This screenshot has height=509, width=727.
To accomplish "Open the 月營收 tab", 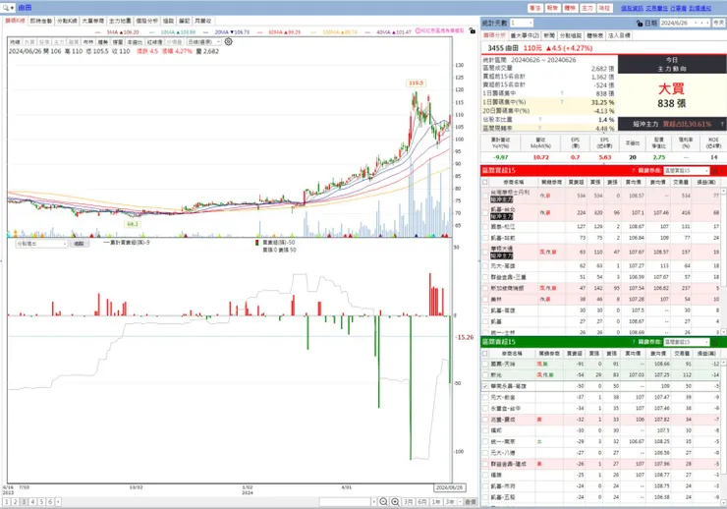I will [203, 21].
